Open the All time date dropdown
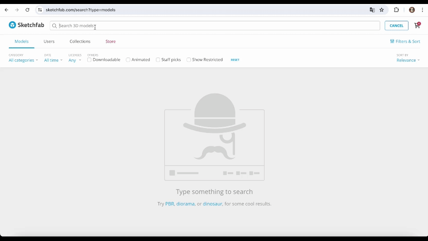428x241 pixels. coord(53,60)
